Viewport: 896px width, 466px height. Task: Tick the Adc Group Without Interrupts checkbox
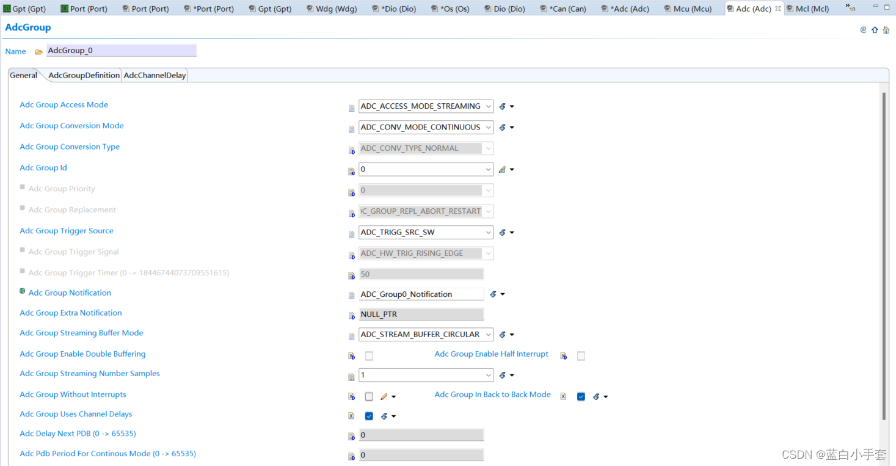(x=369, y=396)
